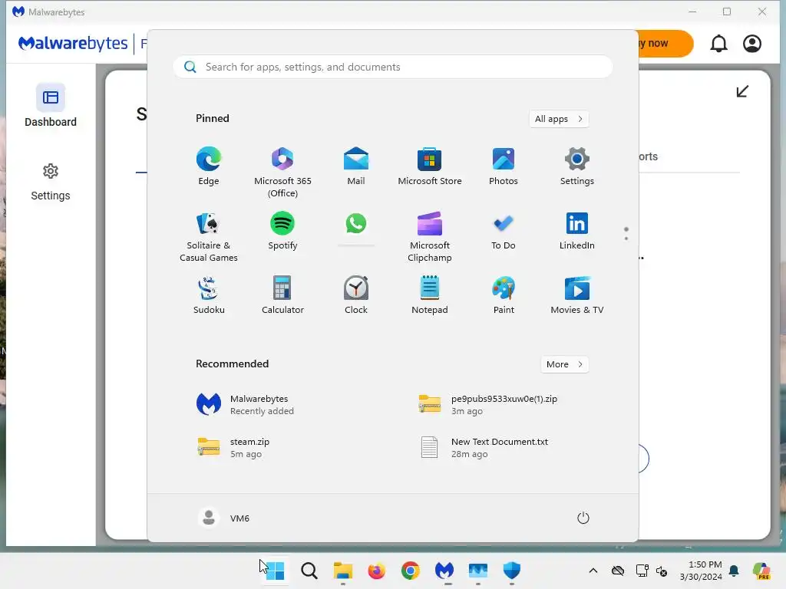Launch Google Chrome from taskbar
This screenshot has width=786, height=589.
click(410, 571)
